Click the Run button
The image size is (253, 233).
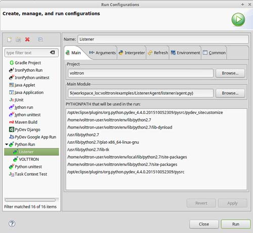pyautogui.click(x=236, y=224)
